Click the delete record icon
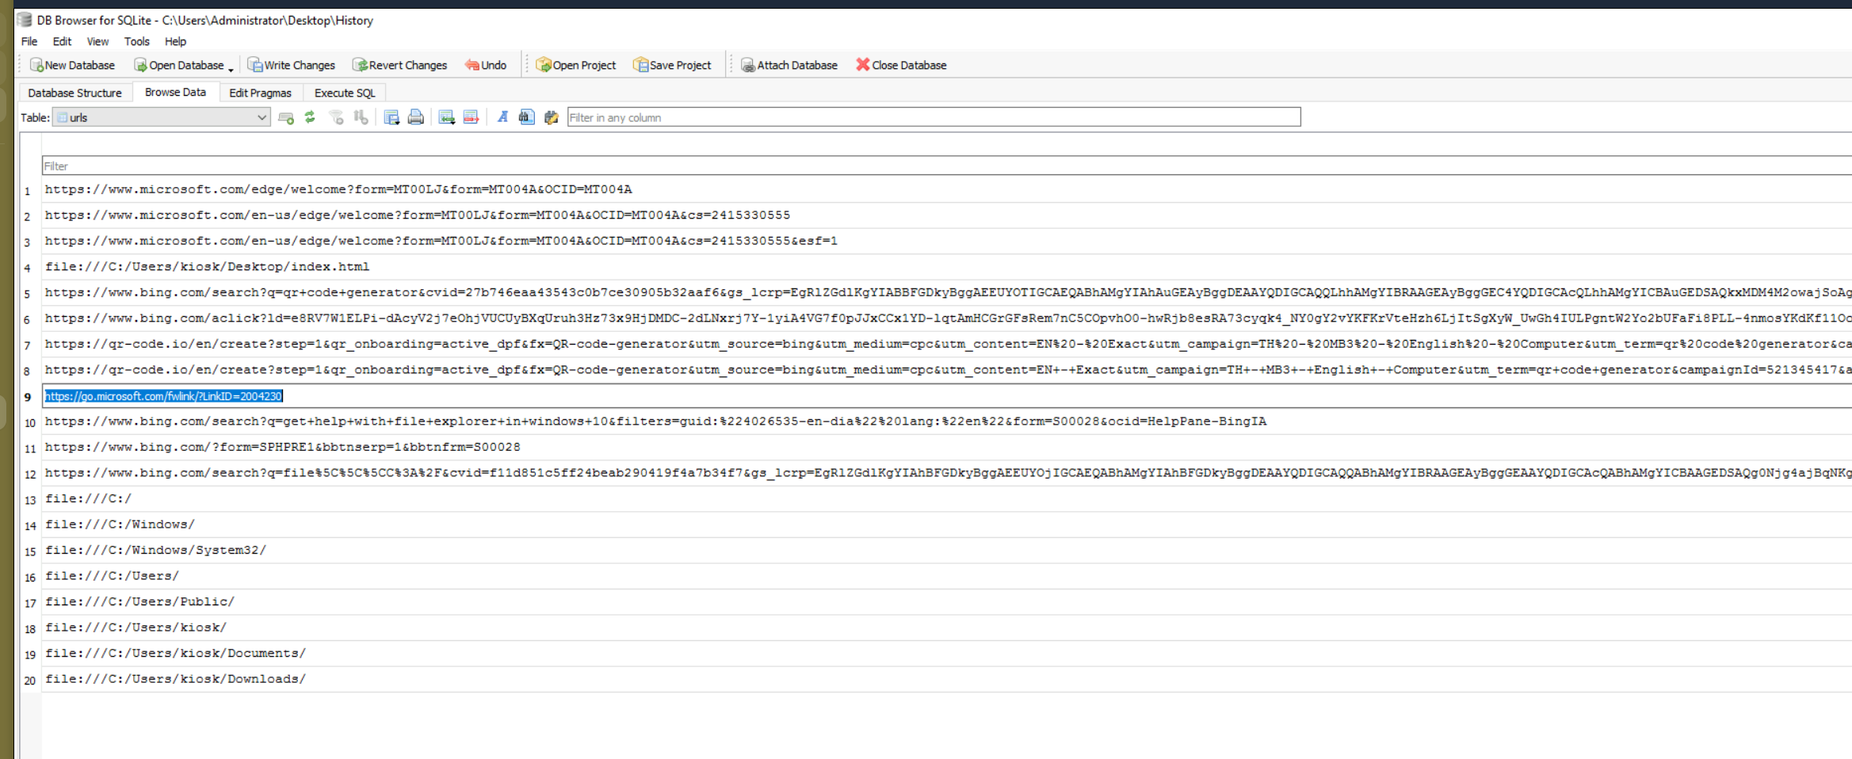The image size is (1852, 759). 471,117
